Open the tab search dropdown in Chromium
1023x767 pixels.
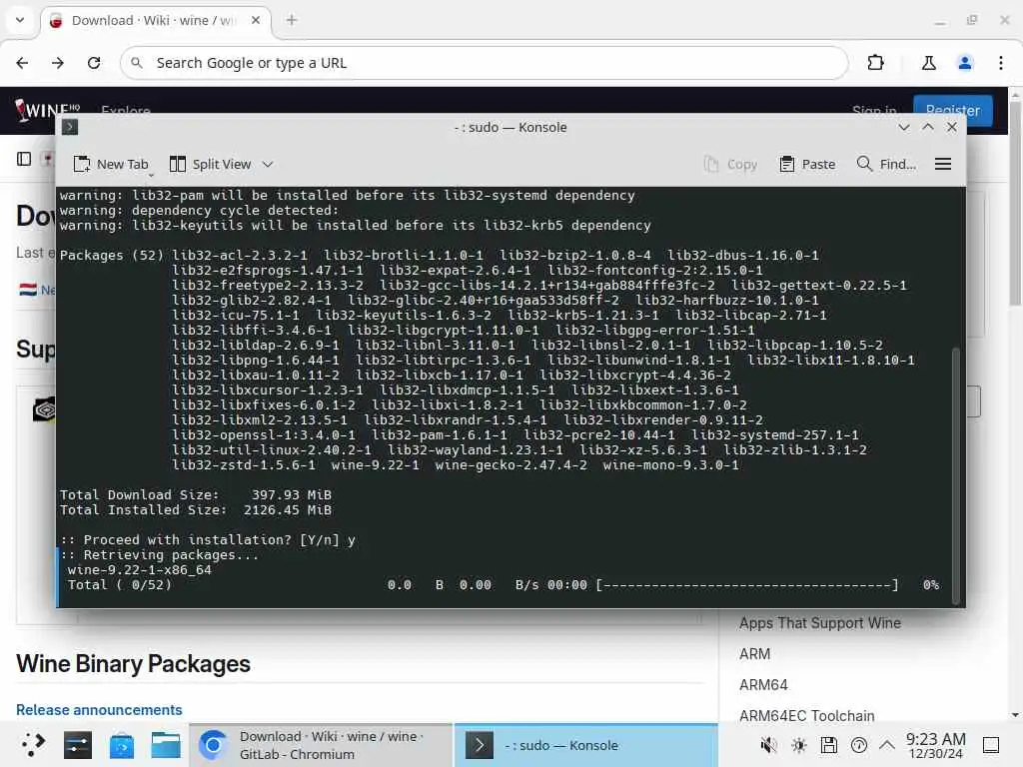pyautogui.click(x=20, y=20)
